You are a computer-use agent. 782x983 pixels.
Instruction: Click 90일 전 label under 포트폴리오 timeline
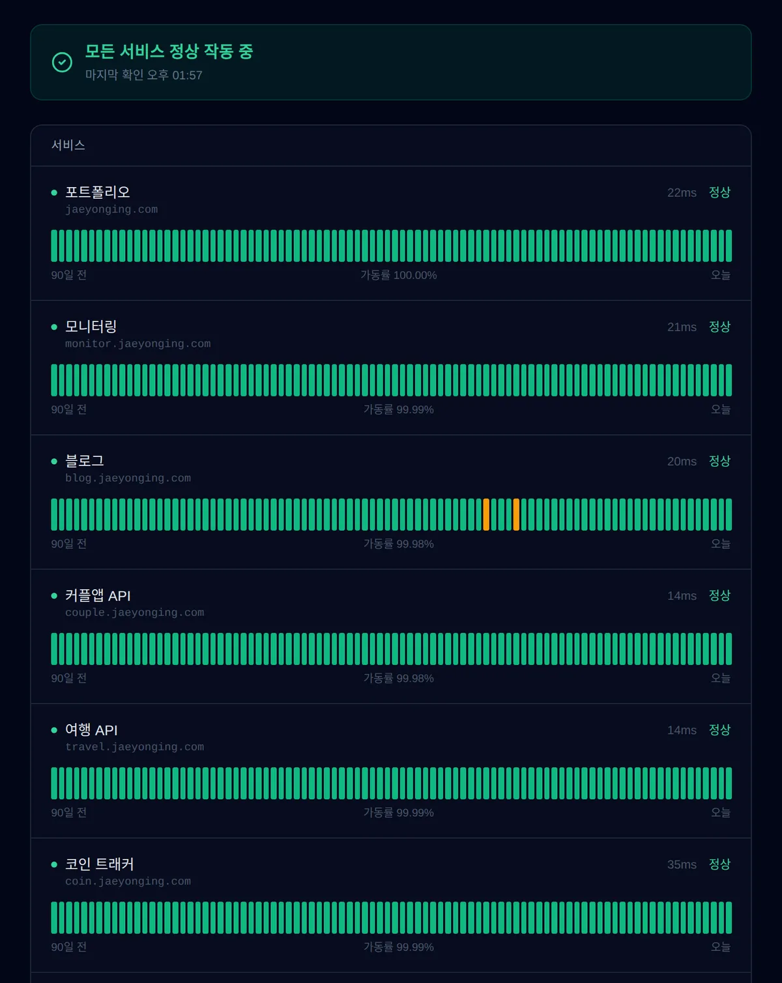tap(69, 275)
